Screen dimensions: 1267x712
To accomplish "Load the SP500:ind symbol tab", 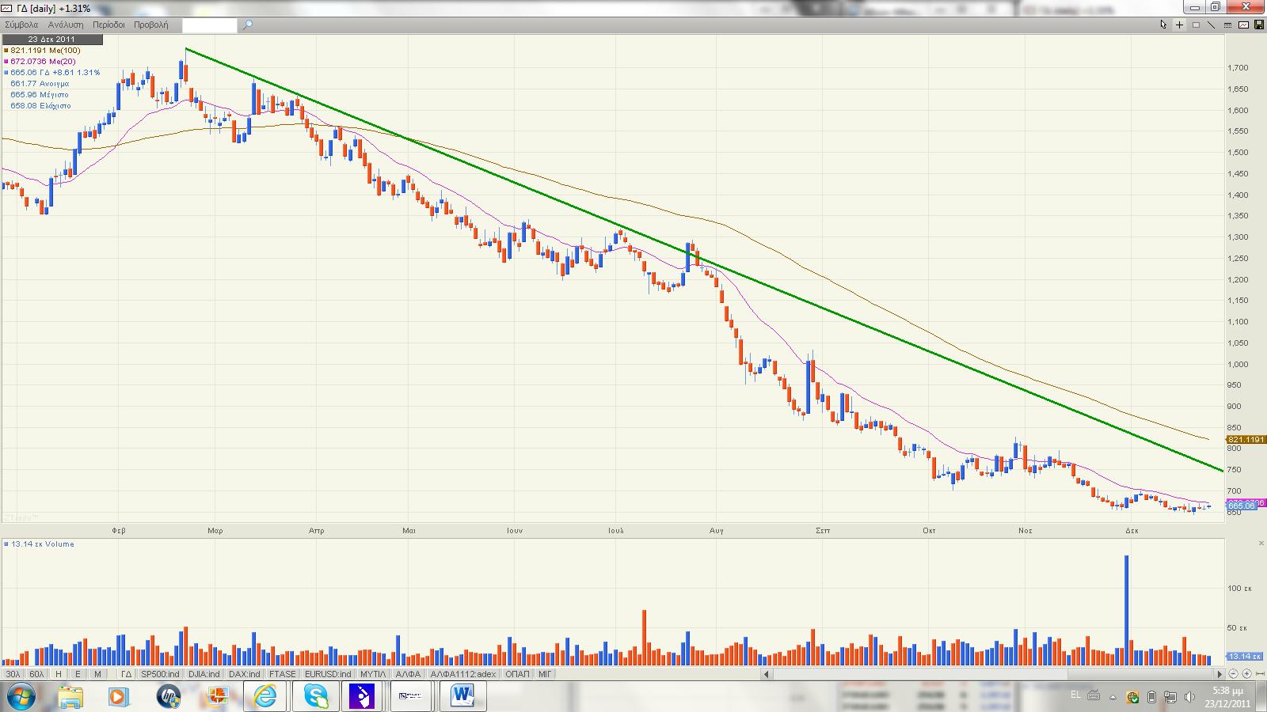I will (160, 674).
